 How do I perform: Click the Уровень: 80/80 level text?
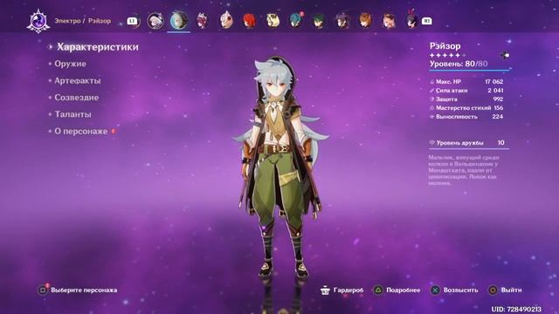point(458,64)
